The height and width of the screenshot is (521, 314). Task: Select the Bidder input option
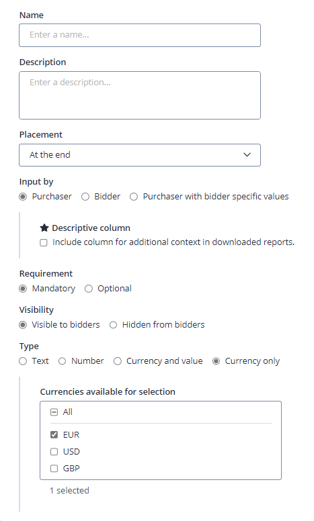(x=85, y=197)
